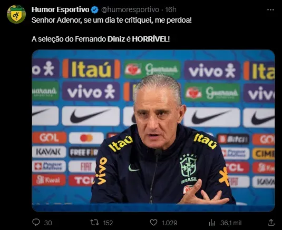Click the reply count 30
The height and width of the screenshot is (230, 282).
click(x=48, y=223)
